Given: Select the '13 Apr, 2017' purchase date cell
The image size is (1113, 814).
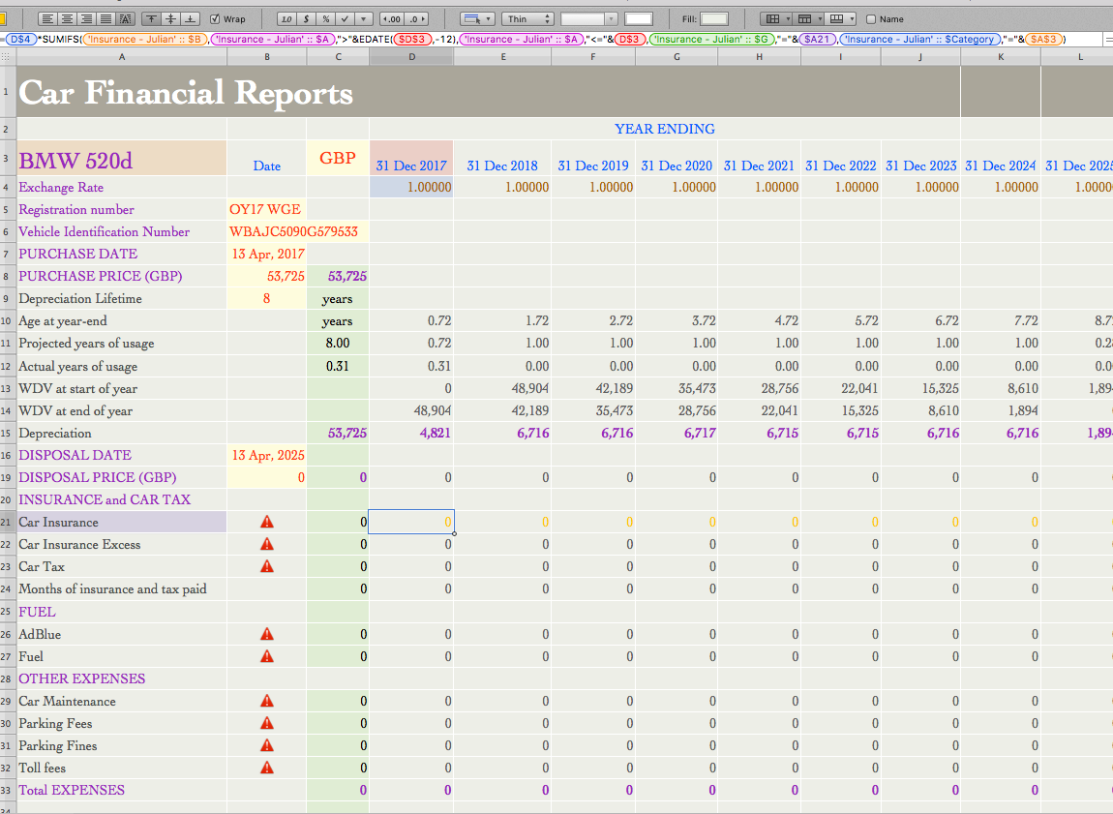Looking at the screenshot, I should coord(267,254).
